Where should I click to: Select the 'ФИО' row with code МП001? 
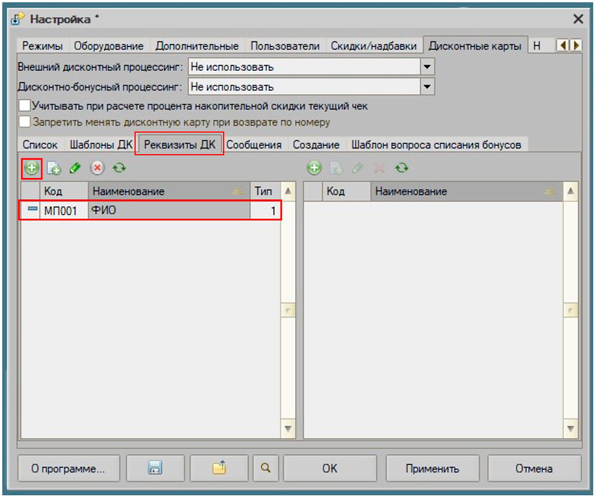tap(149, 211)
